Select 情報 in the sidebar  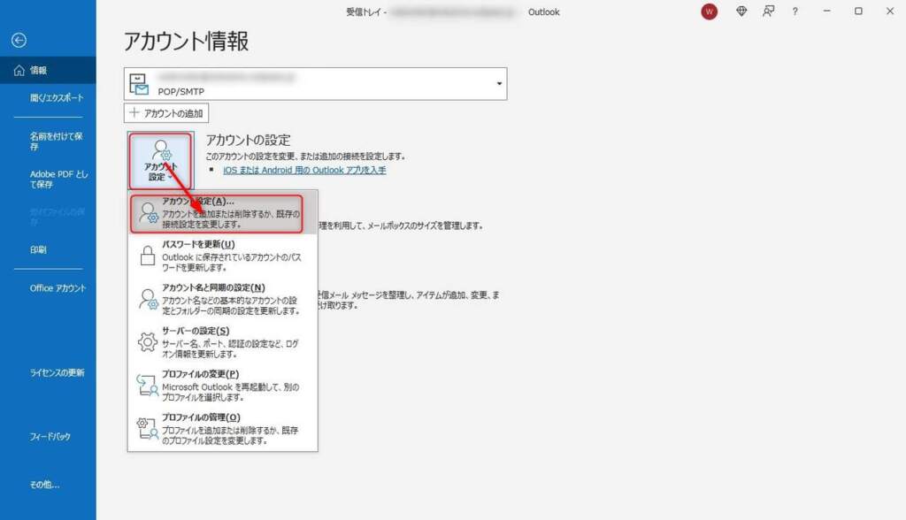[x=48, y=70]
